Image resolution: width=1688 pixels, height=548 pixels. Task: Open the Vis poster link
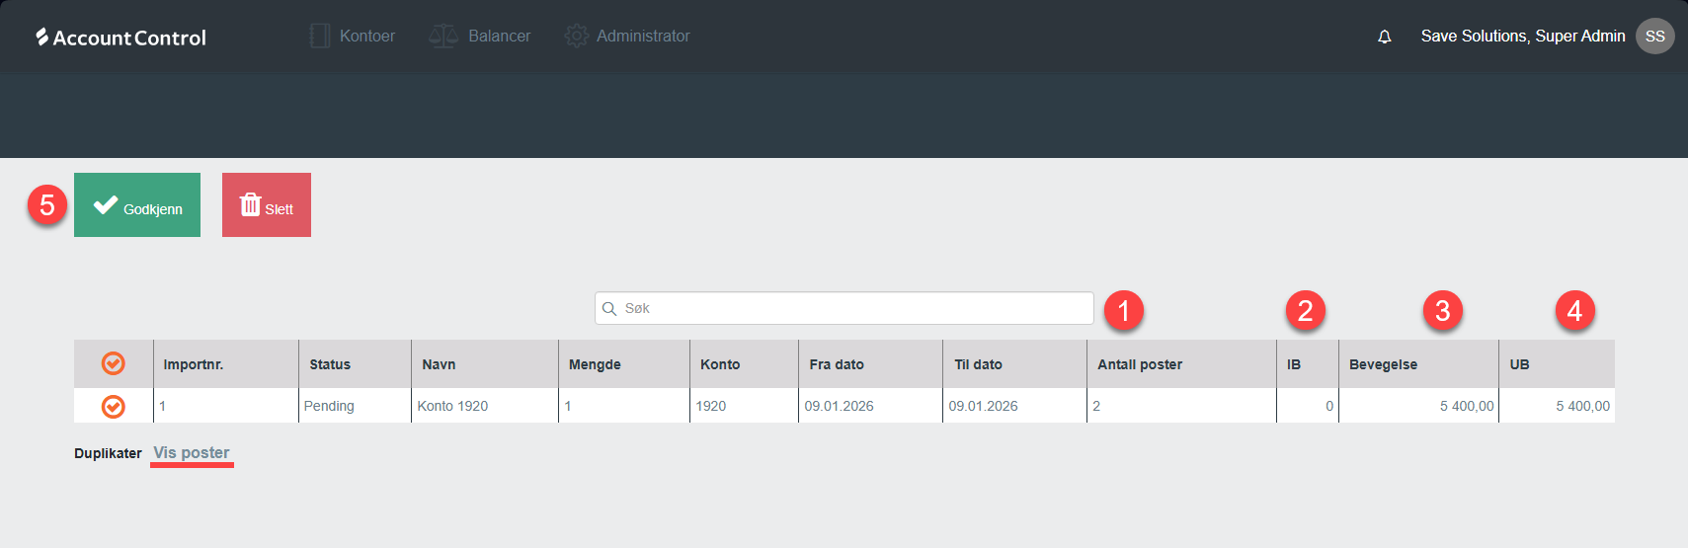coord(192,453)
